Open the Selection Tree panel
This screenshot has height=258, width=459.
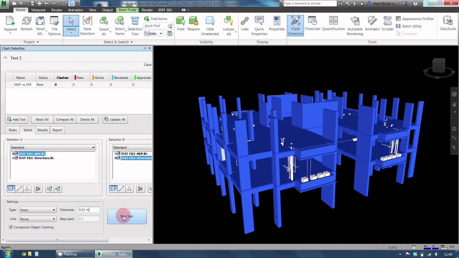(x=135, y=26)
